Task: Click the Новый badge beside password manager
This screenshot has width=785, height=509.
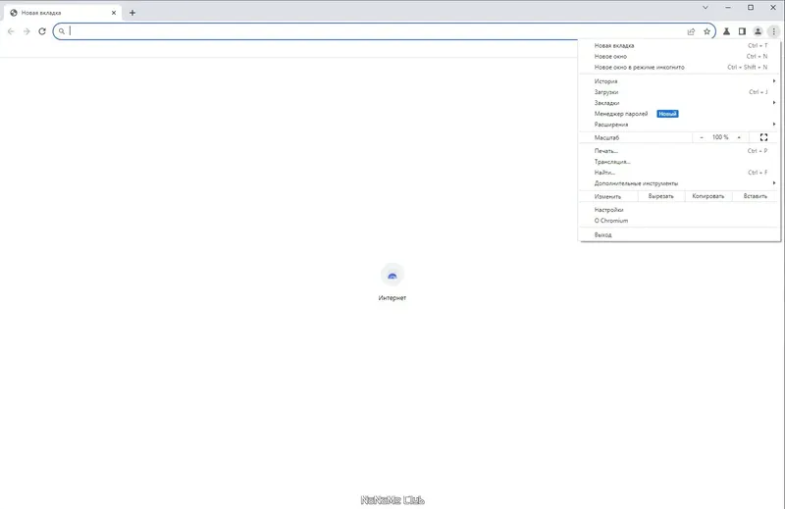Action: [667, 114]
